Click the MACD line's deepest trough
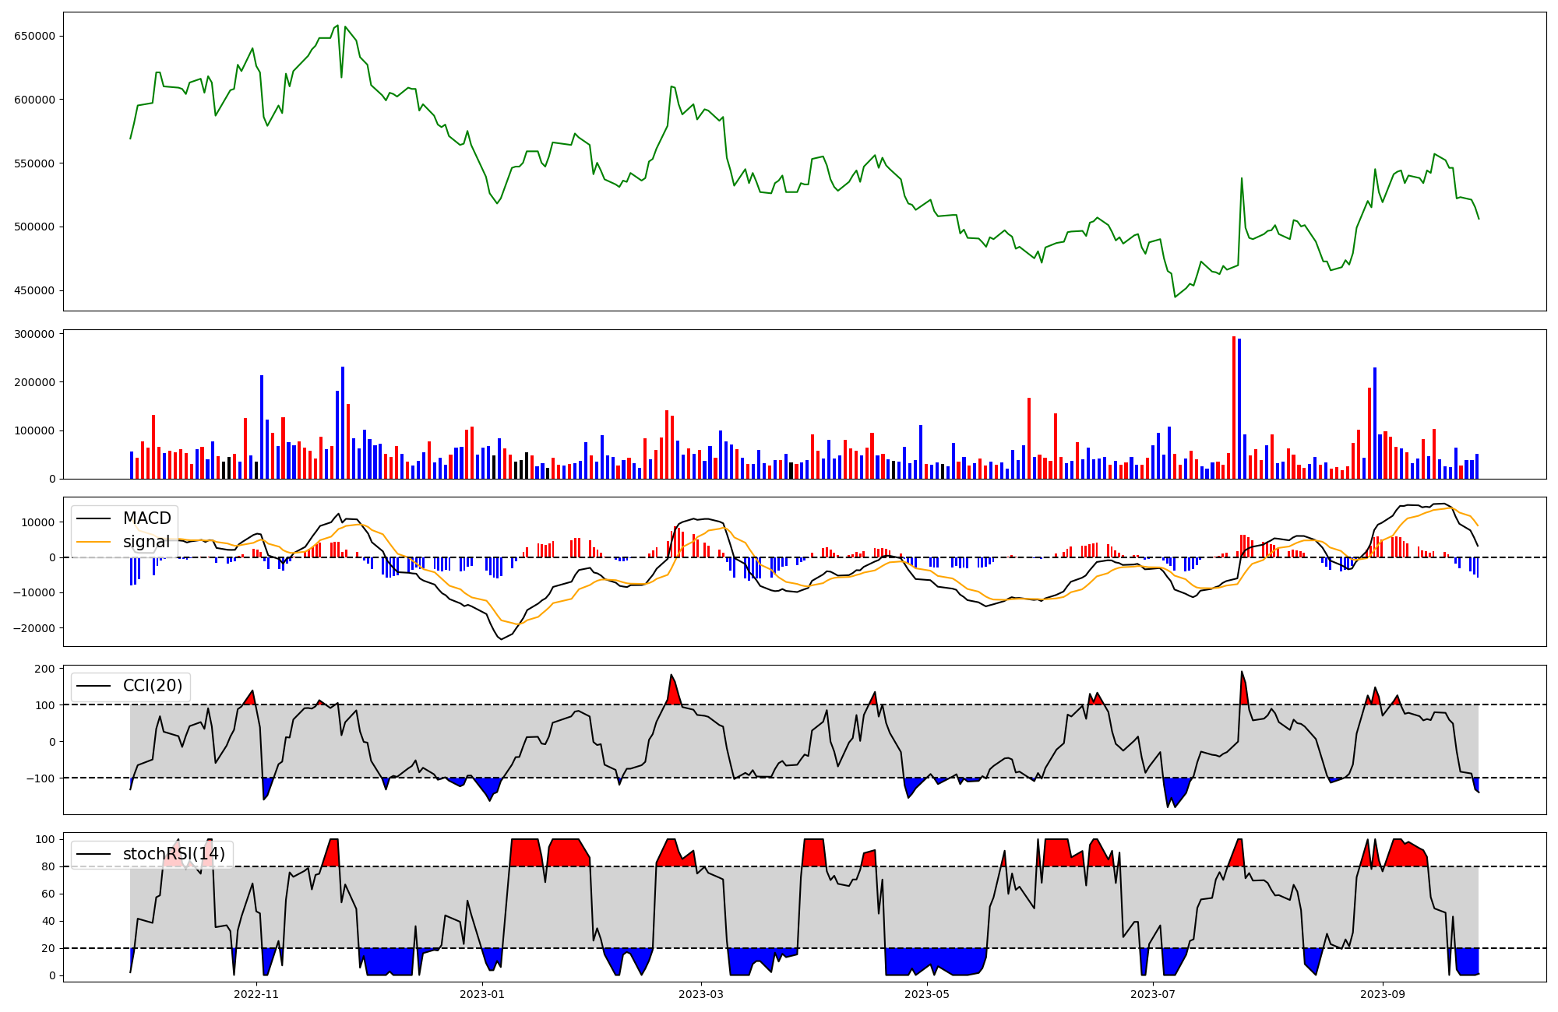The height and width of the screenshot is (1012, 1558). (x=501, y=639)
